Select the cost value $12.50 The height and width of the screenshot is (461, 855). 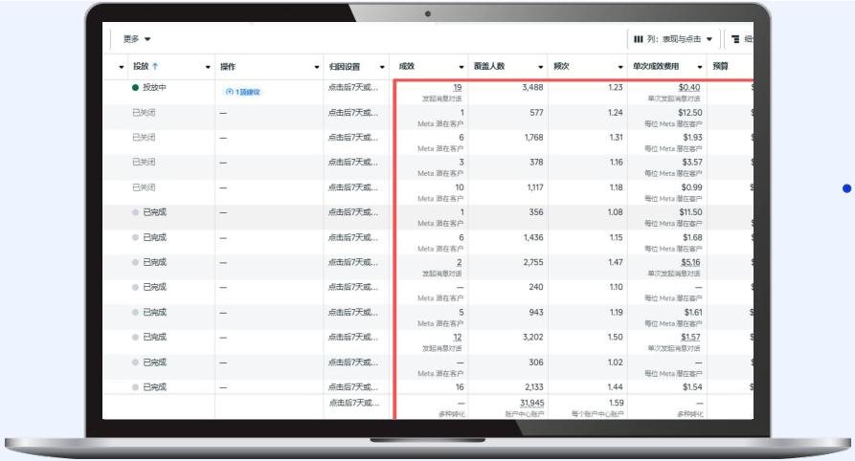pyautogui.click(x=689, y=112)
